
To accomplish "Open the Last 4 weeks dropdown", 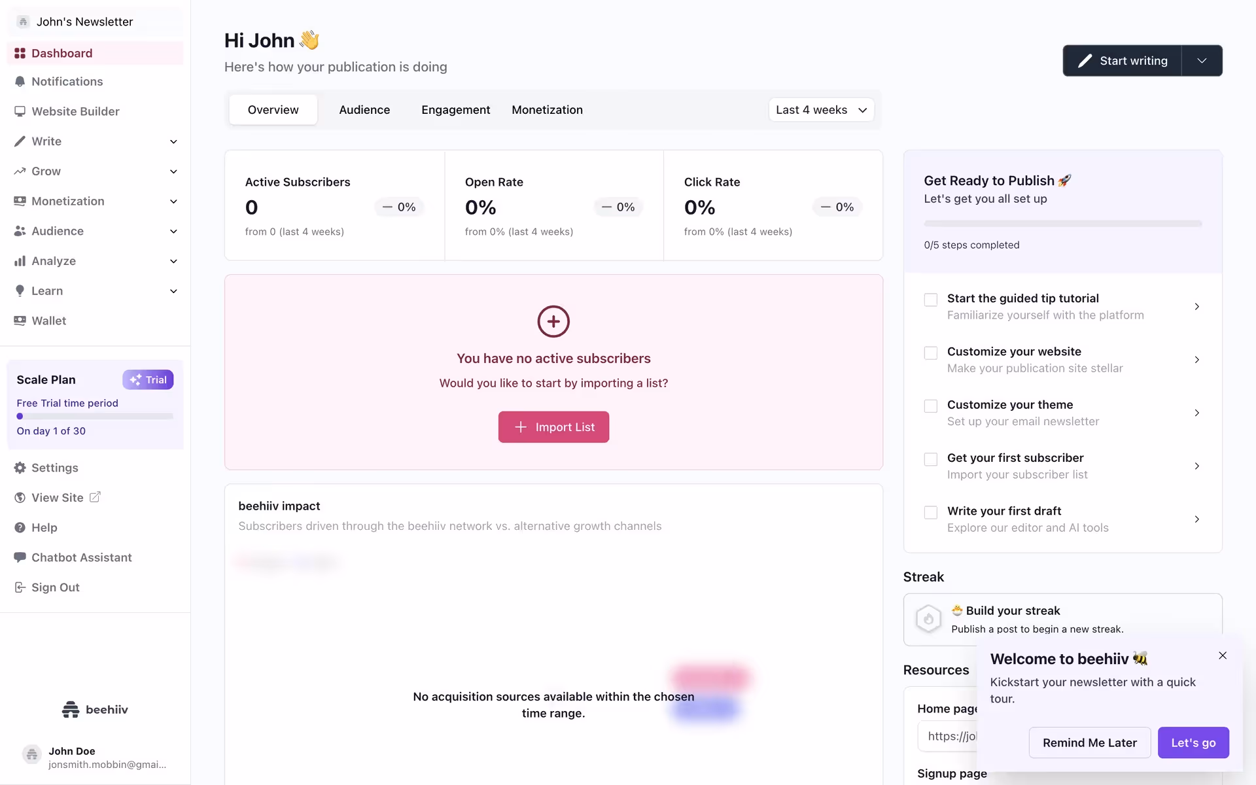I will pyautogui.click(x=821, y=110).
